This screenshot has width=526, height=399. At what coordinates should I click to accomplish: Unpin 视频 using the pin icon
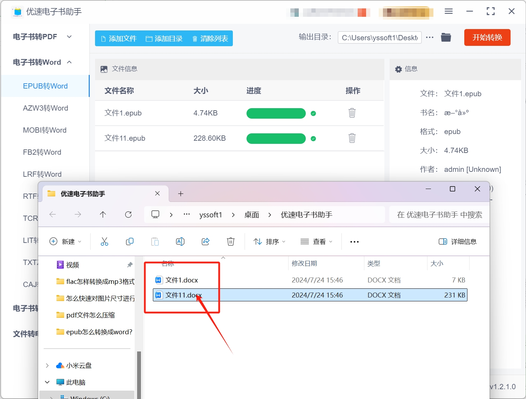click(130, 265)
